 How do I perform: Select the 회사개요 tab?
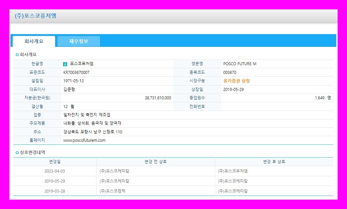(34, 41)
